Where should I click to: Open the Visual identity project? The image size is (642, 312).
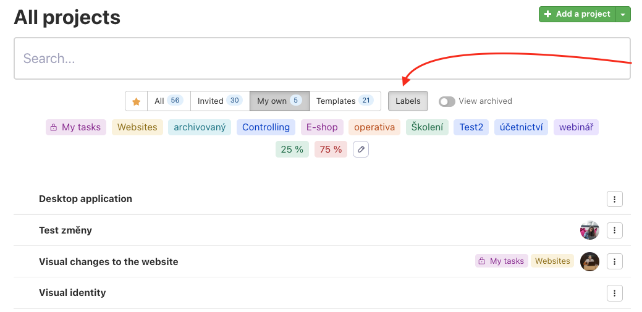point(72,293)
